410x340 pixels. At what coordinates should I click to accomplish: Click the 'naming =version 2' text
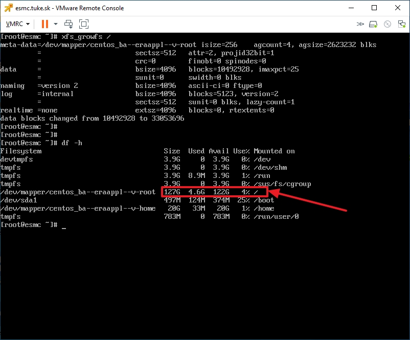point(39,86)
